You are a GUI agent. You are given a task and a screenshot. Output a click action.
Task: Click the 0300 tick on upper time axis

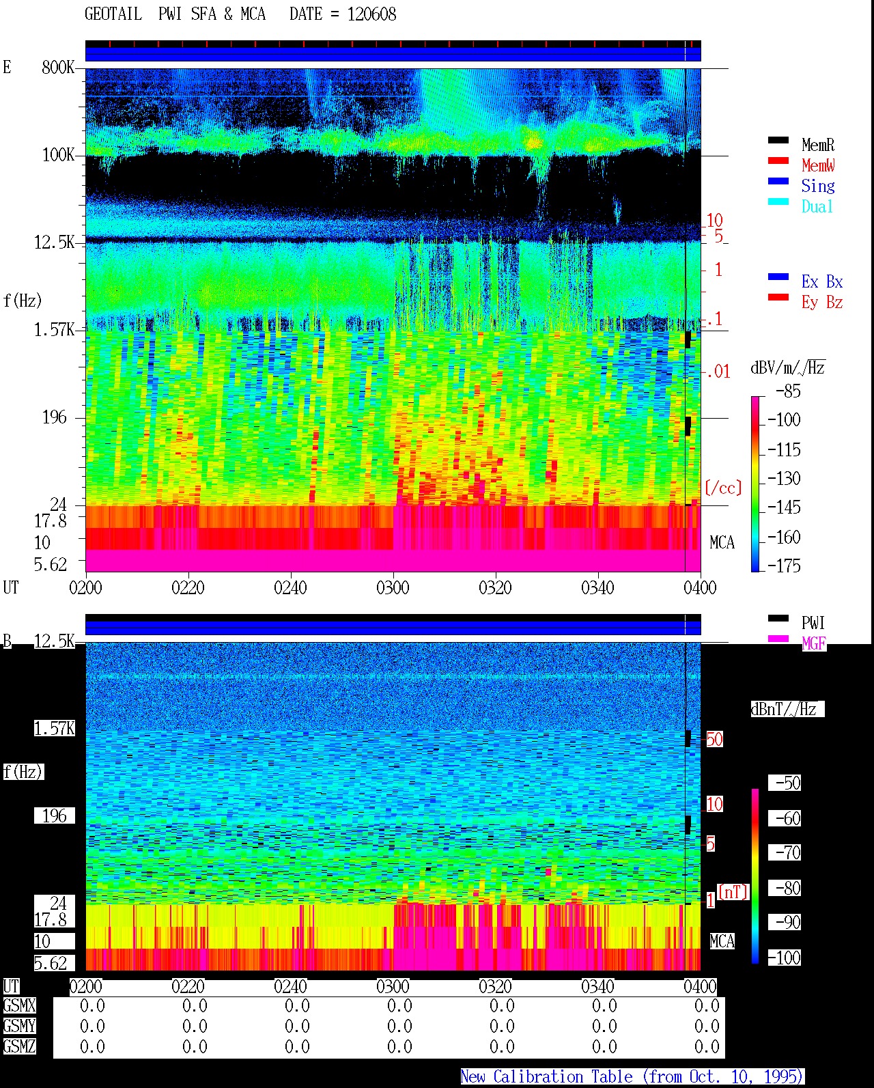(x=393, y=588)
